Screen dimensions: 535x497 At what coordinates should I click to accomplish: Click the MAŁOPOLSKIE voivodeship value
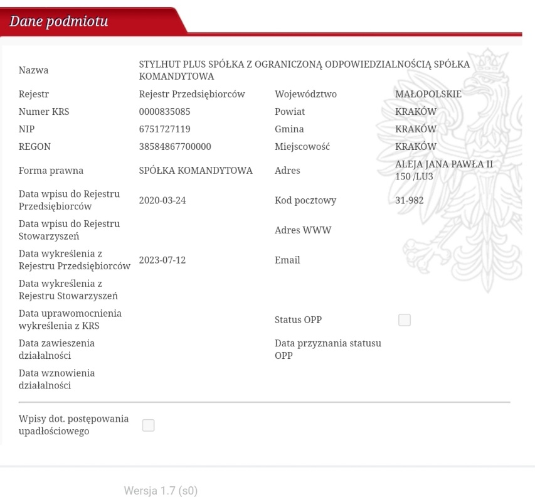pos(428,94)
